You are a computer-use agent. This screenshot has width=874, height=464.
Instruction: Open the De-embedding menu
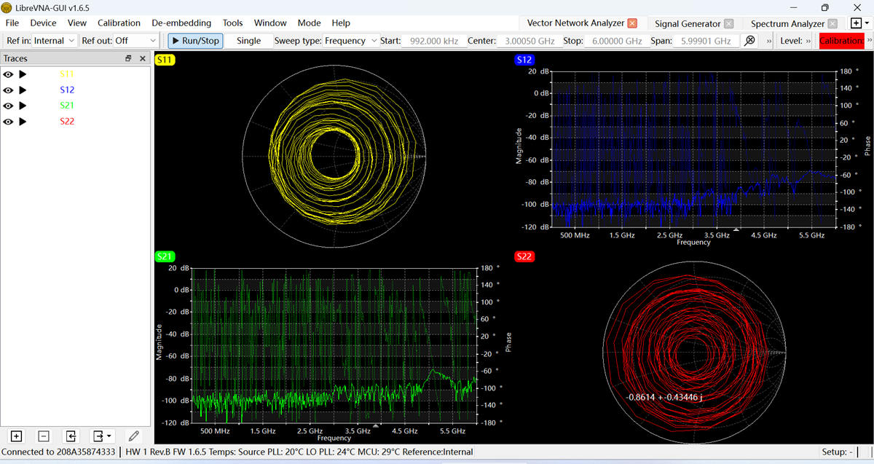tap(181, 23)
